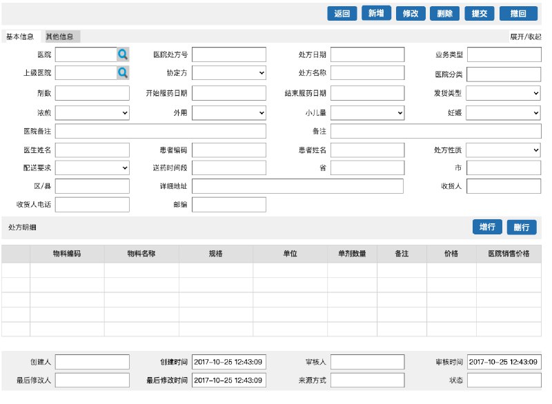This screenshot has width=552, height=404.
Task: Click the 撤回 button
Action: pos(518,14)
